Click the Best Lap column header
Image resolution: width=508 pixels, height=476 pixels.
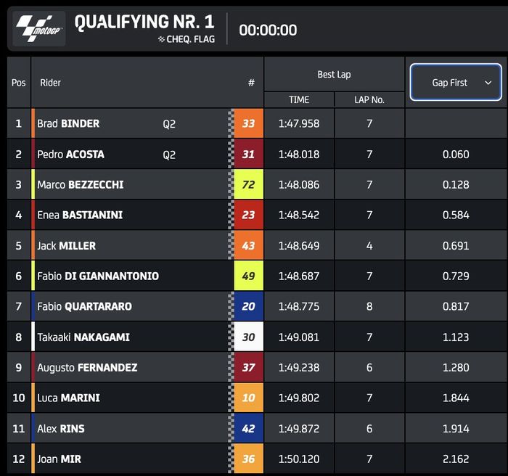[x=334, y=75]
